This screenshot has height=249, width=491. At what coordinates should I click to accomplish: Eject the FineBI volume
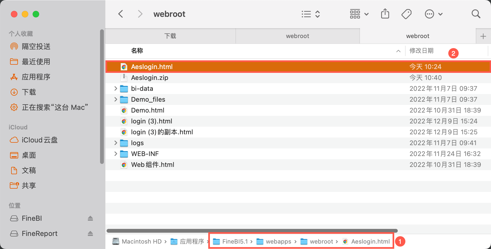[90, 218]
